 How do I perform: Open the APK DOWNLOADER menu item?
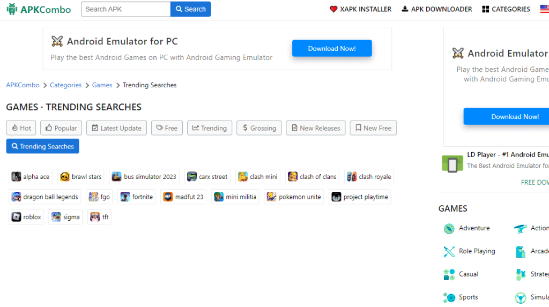point(436,9)
